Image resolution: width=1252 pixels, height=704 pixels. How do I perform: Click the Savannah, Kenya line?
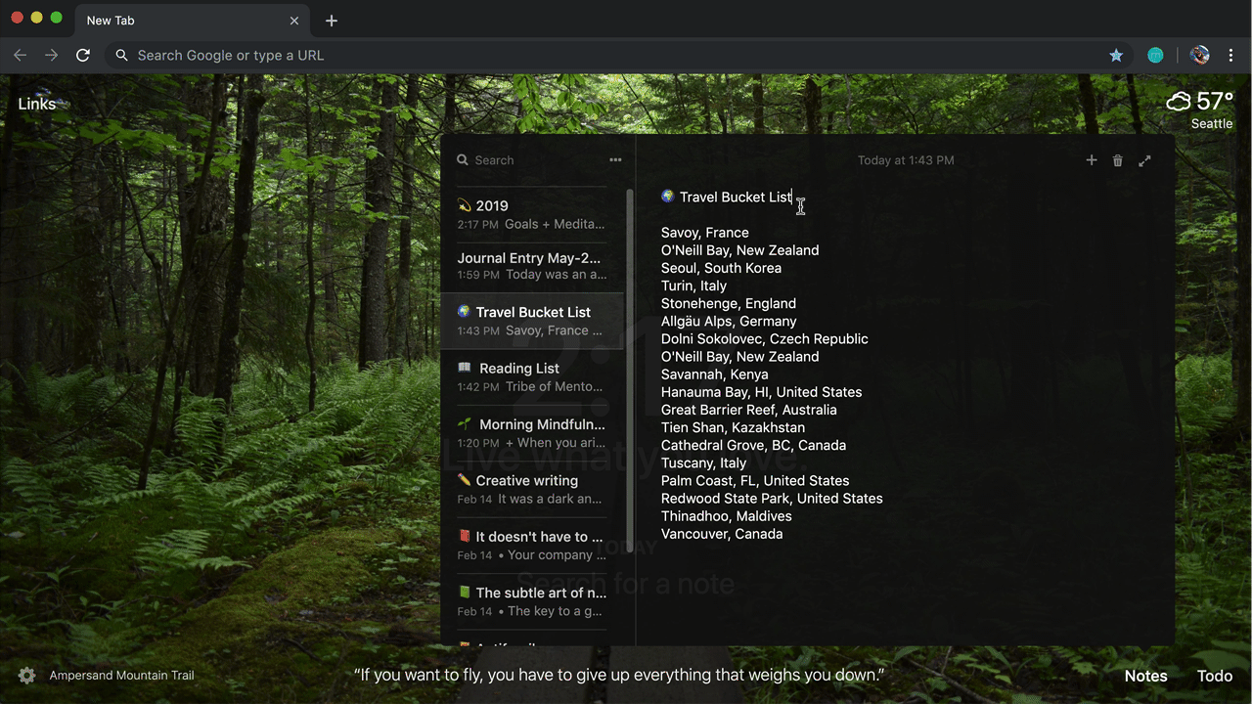[x=714, y=374]
